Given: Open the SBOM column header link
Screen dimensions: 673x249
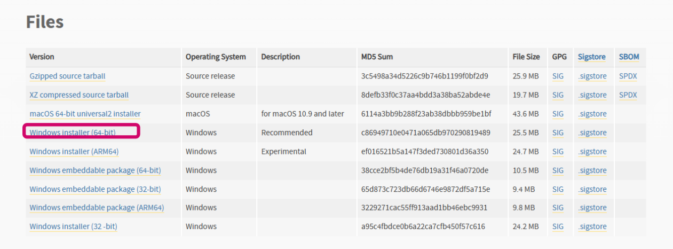Looking at the screenshot, I should coord(629,57).
